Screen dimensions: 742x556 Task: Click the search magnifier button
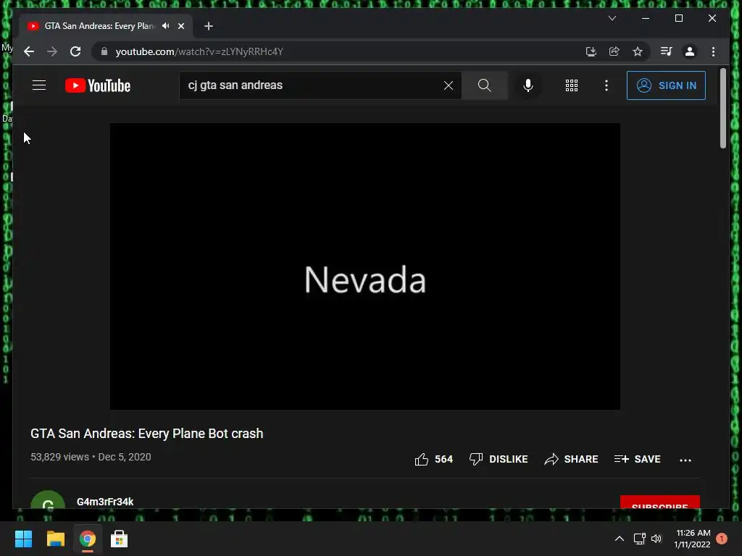click(x=485, y=85)
